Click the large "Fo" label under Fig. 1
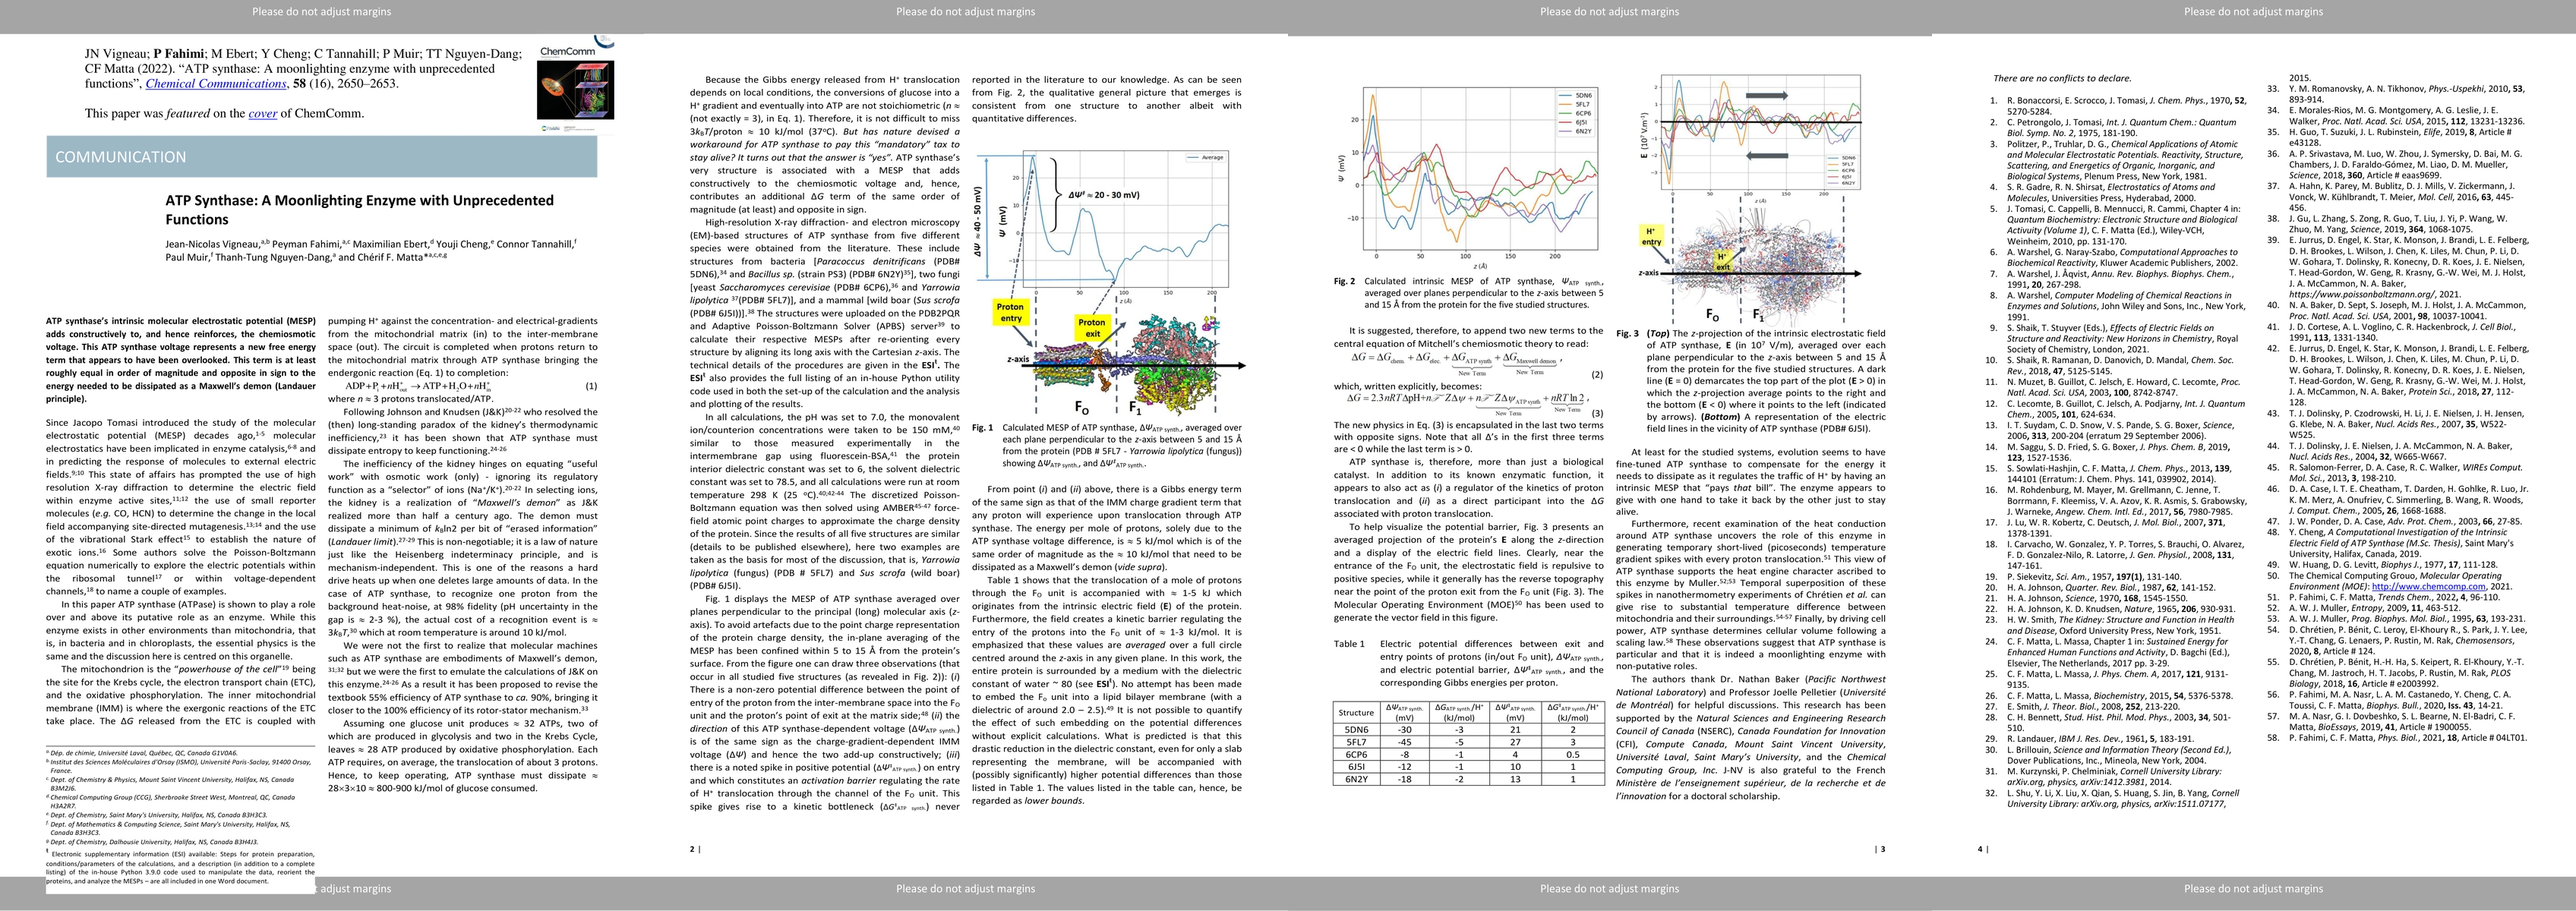 pos(1082,407)
